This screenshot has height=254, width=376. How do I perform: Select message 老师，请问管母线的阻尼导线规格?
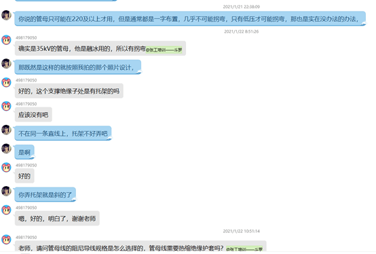pos(140,247)
